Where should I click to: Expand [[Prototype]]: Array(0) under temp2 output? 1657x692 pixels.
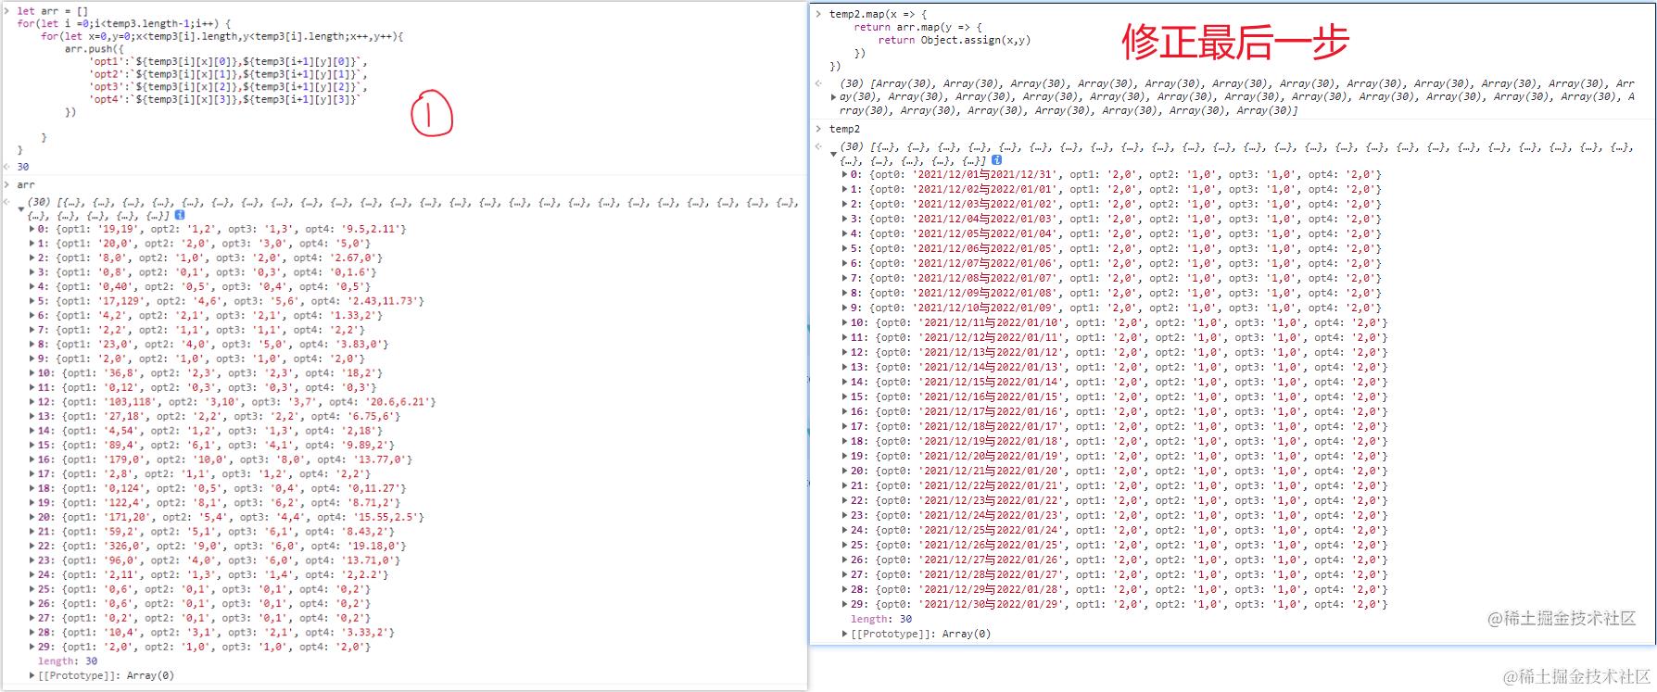click(x=844, y=634)
